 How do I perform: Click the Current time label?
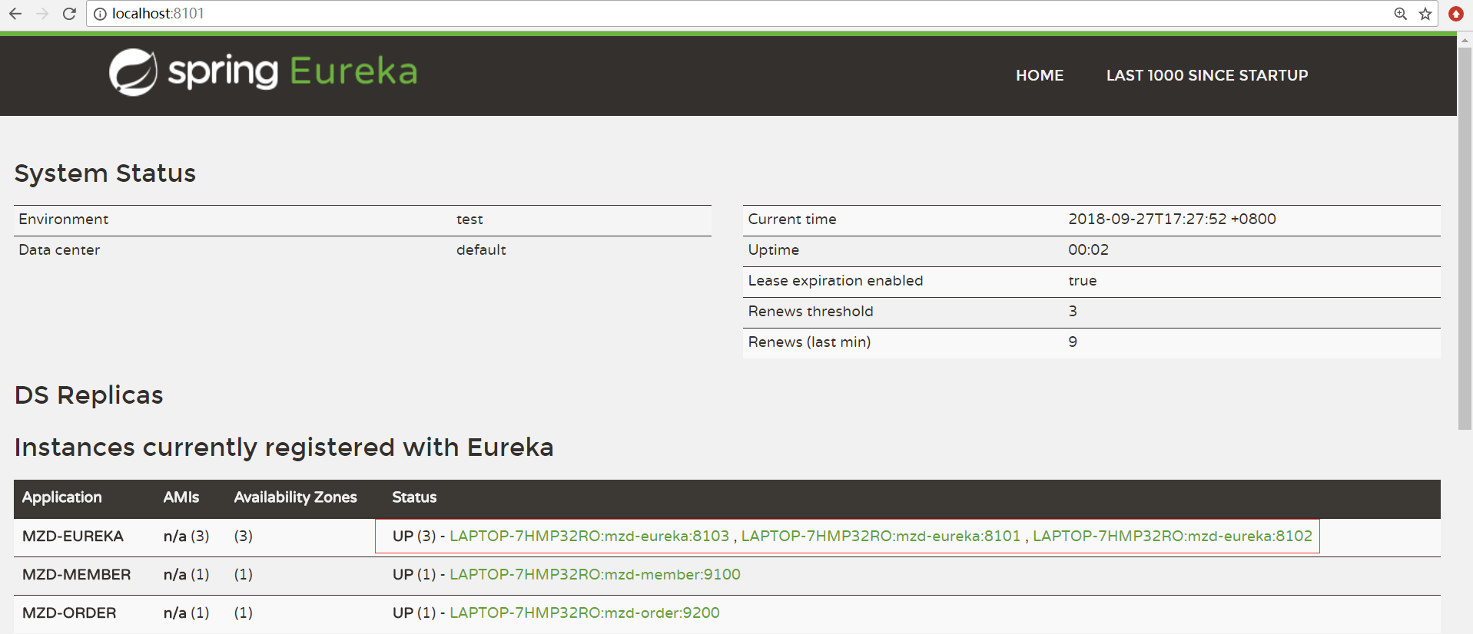coord(792,220)
